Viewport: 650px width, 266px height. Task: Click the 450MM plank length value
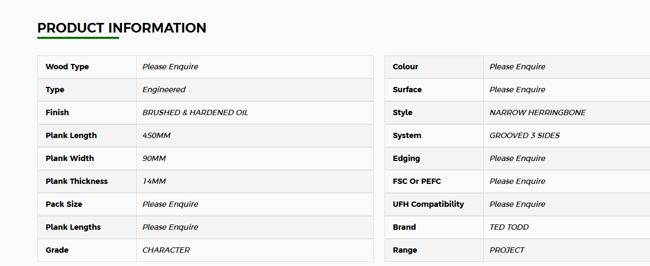[x=156, y=135]
